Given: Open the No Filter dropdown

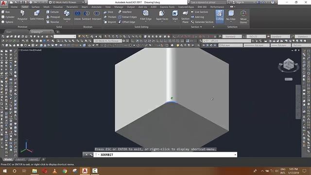Looking at the screenshot, I should 231,16.
